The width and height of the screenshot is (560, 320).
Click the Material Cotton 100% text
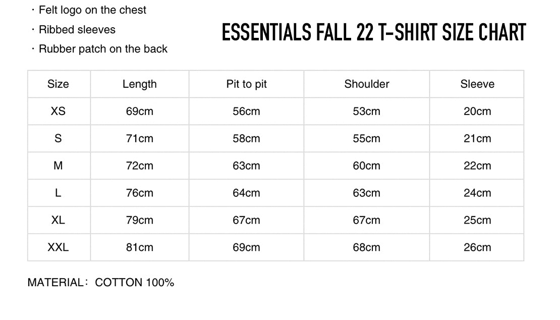point(101,283)
